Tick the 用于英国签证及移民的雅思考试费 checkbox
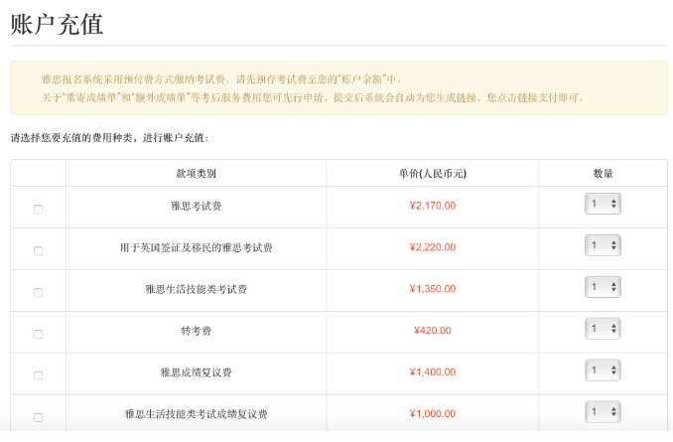The width and height of the screenshot is (673, 442). pos(38,251)
